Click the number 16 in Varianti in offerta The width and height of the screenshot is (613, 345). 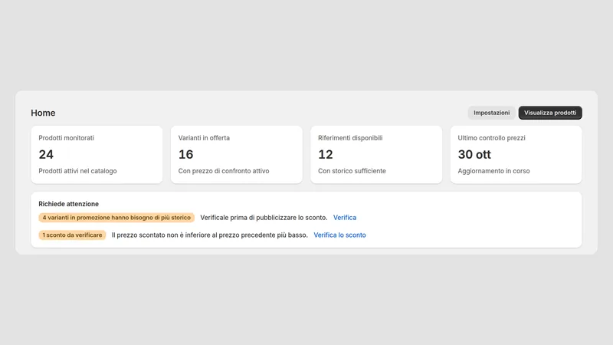[185, 155]
